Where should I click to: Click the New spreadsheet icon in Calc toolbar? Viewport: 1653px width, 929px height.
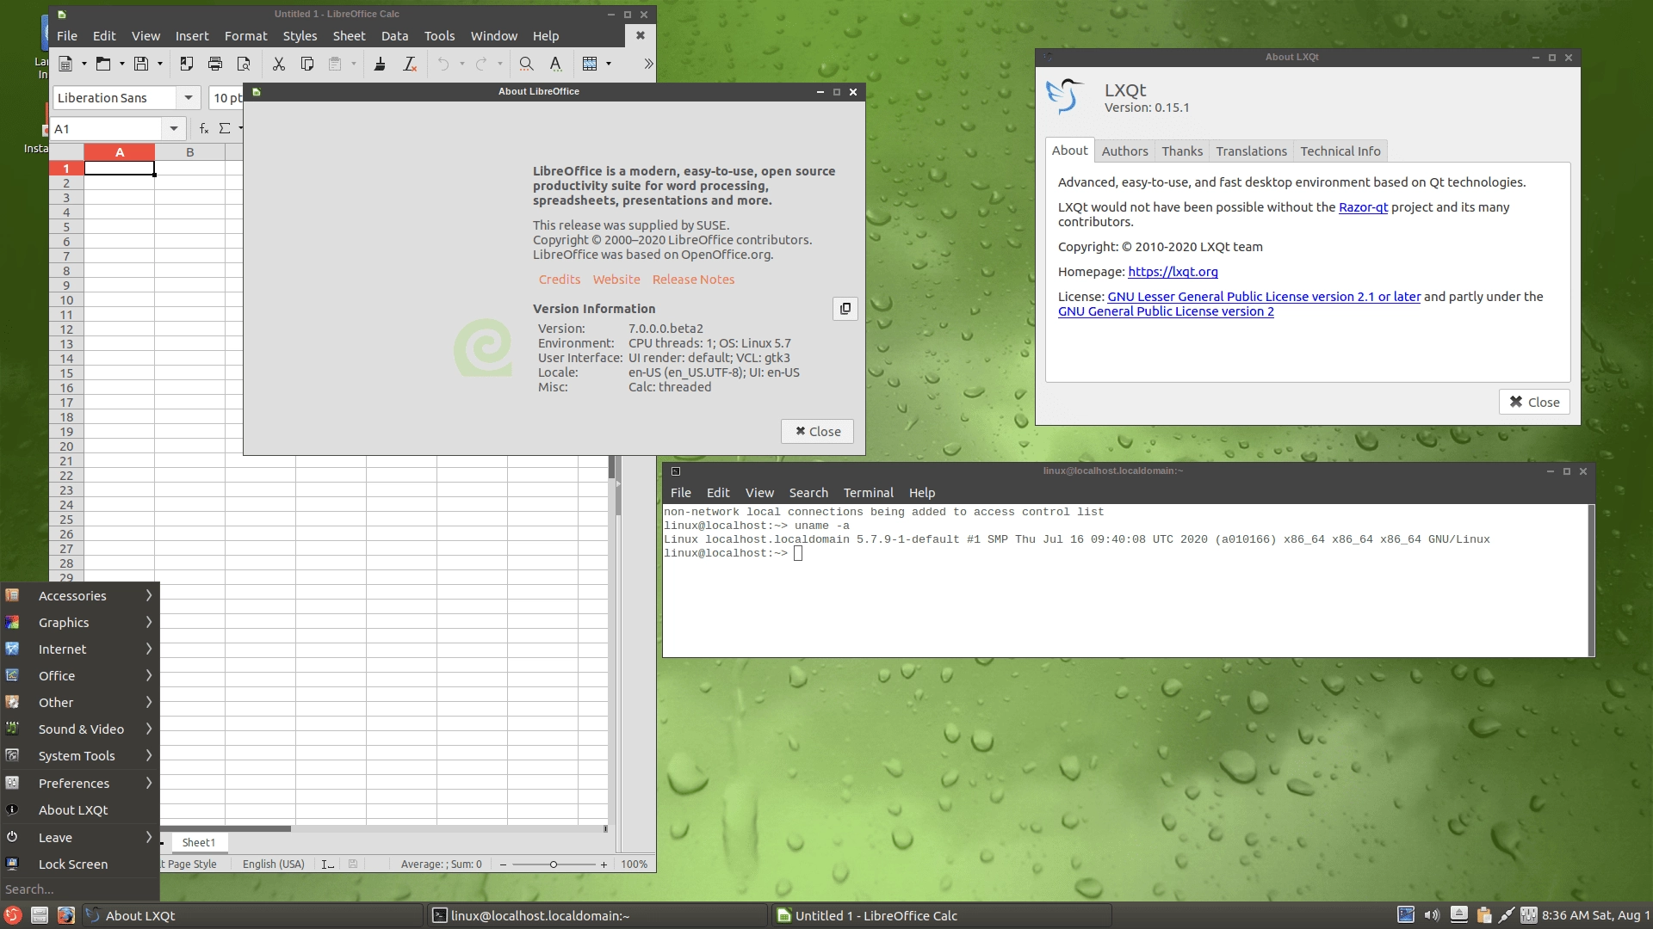tap(65, 64)
